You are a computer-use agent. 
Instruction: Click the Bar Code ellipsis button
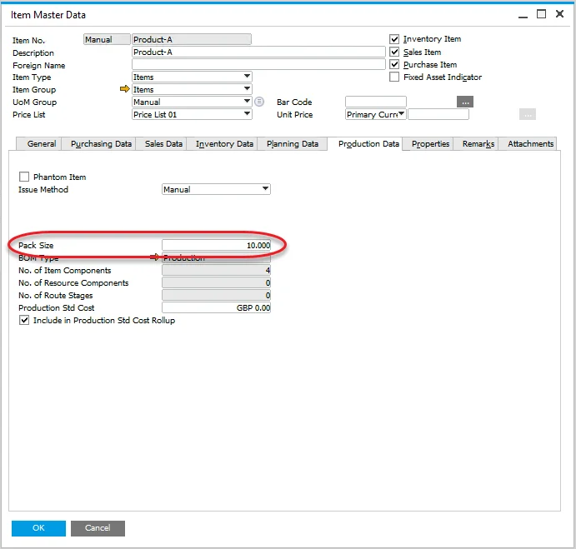pyautogui.click(x=465, y=102)
